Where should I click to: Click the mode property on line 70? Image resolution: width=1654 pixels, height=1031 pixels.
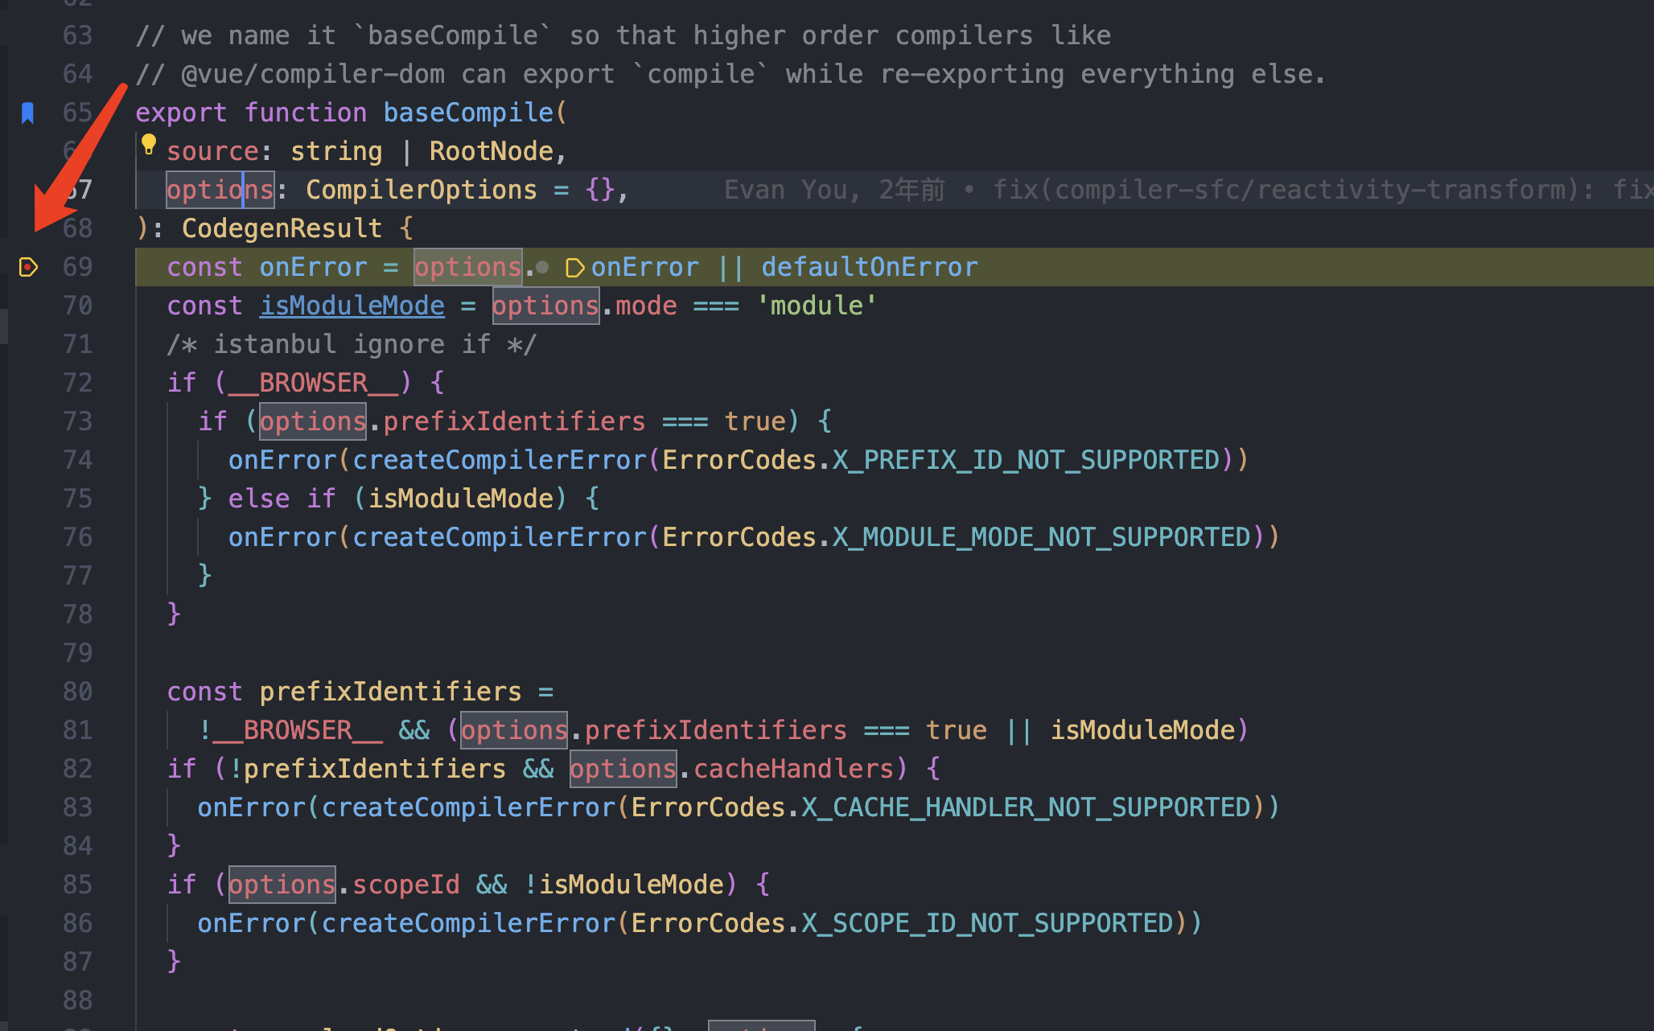(x=646, y=306)
